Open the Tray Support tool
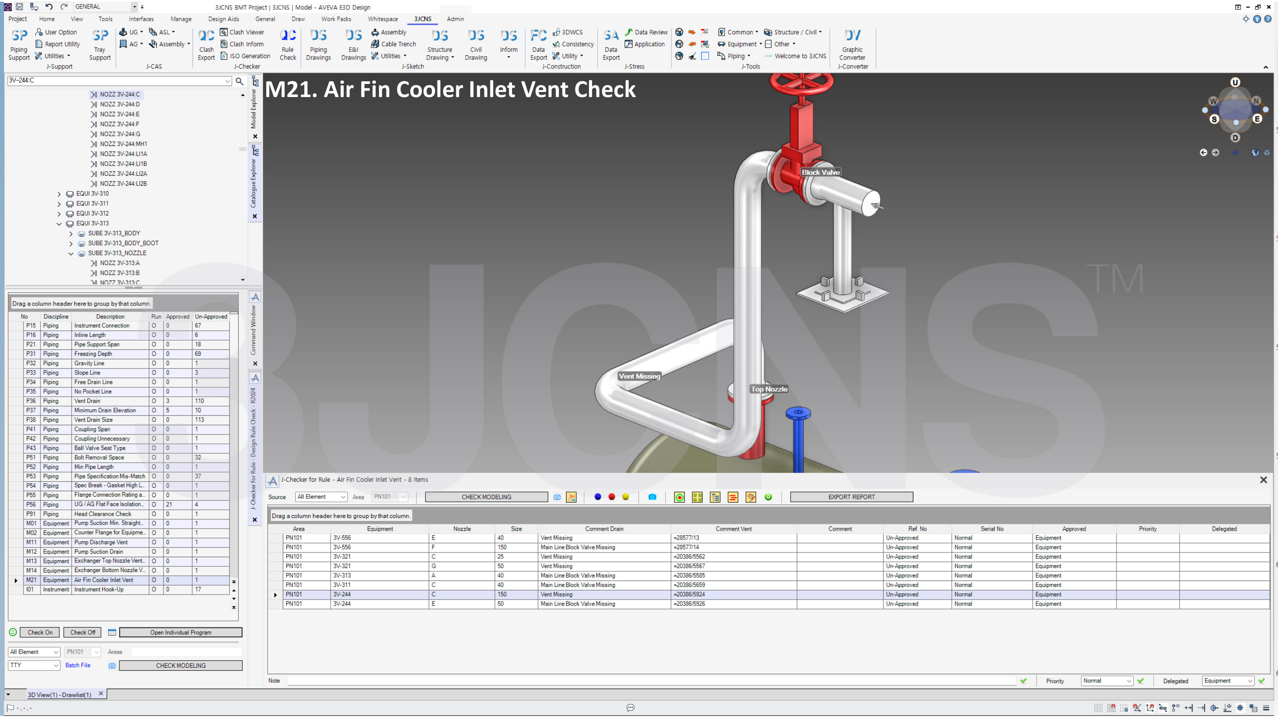 [x=100, y=45]
